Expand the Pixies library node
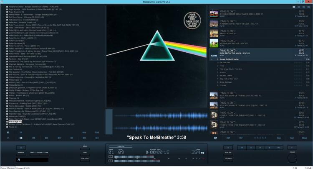313x169 pixels. click(7, 127)
